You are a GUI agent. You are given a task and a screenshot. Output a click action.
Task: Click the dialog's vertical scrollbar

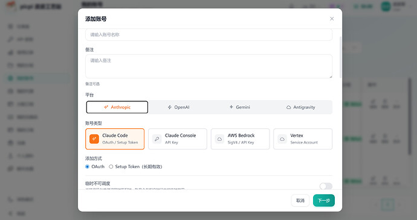pos(340,57)
